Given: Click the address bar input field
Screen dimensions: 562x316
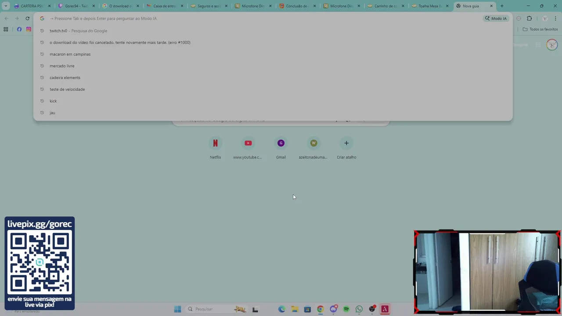Looking at the screenshot, I should (263, 18).
